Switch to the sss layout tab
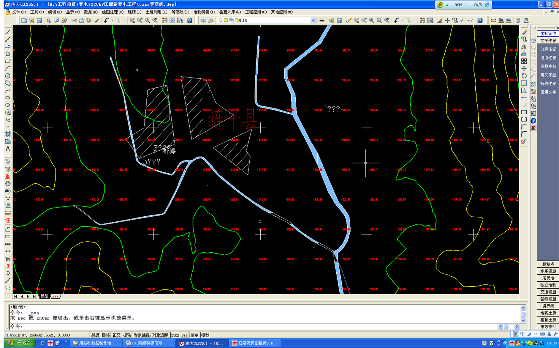This screenshot has height=348, width=559. point(56,296)
